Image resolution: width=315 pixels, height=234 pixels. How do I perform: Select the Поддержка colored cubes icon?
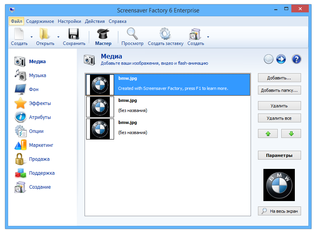pos(21,173)
